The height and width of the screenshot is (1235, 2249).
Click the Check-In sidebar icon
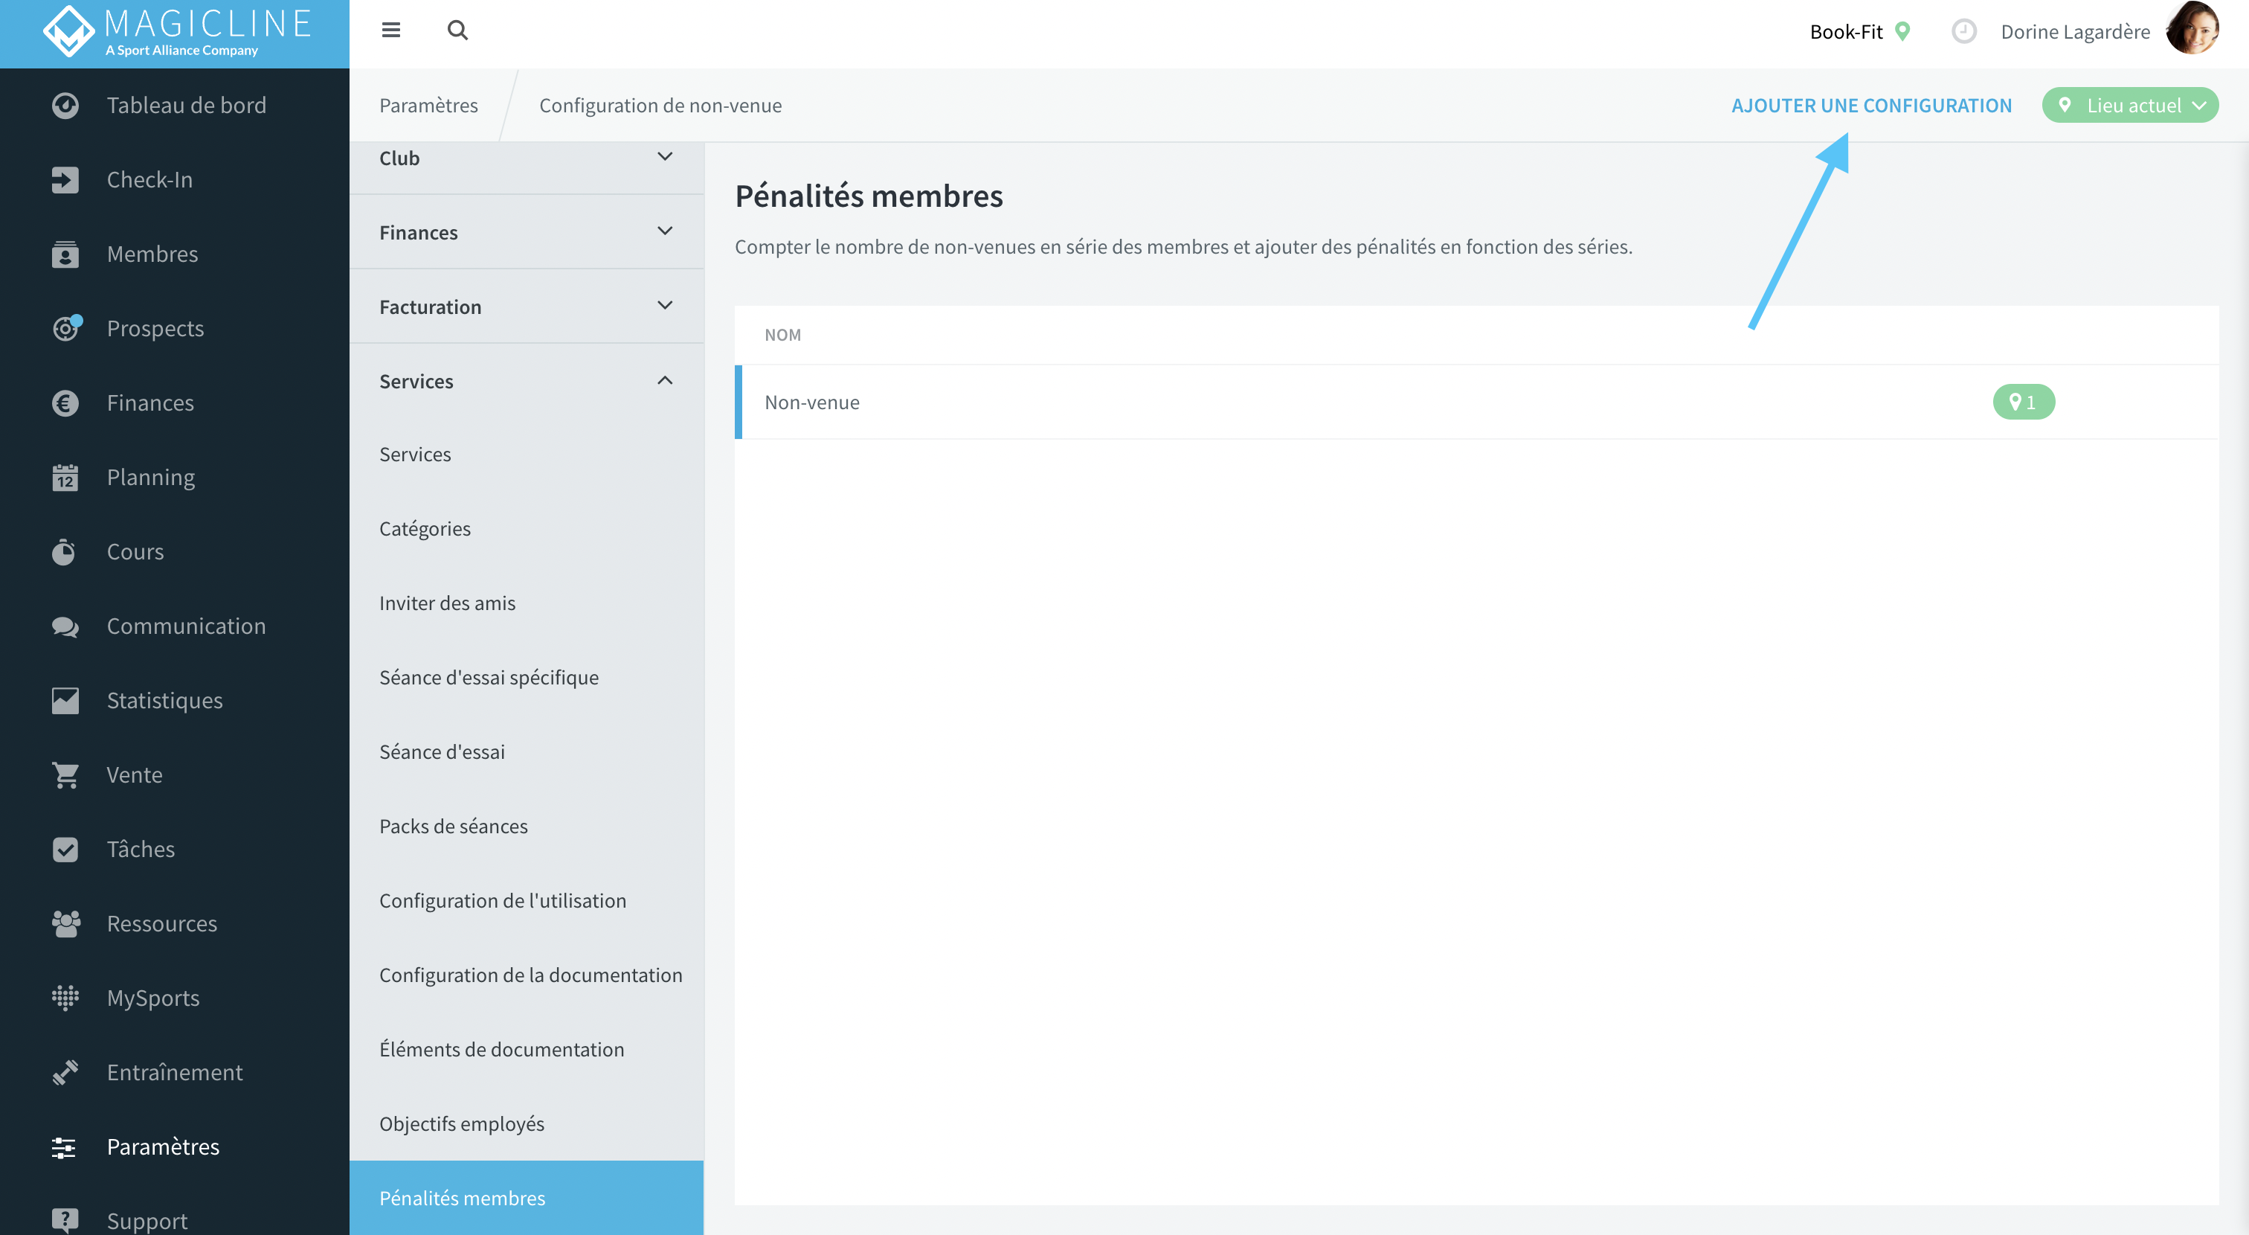[65, 180]
